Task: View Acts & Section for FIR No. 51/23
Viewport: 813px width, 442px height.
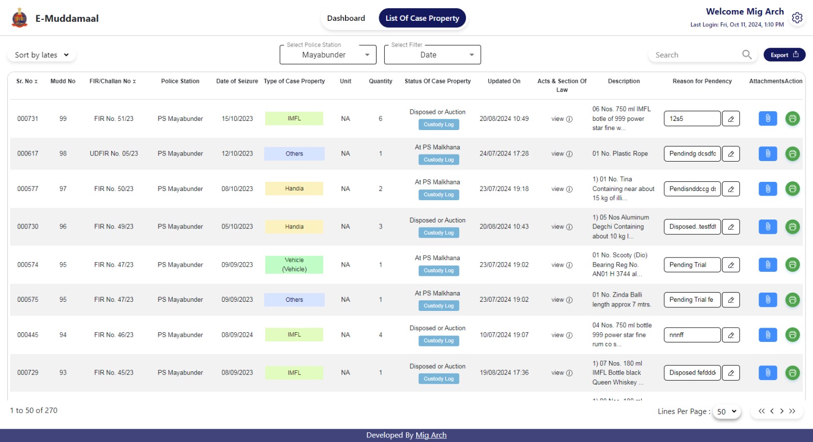Action: (x=561, y=119)
